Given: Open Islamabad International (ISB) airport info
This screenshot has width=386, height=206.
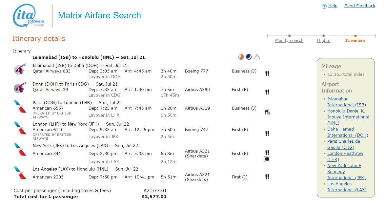Looking at the screenshot, I should [x=347, y=102].
